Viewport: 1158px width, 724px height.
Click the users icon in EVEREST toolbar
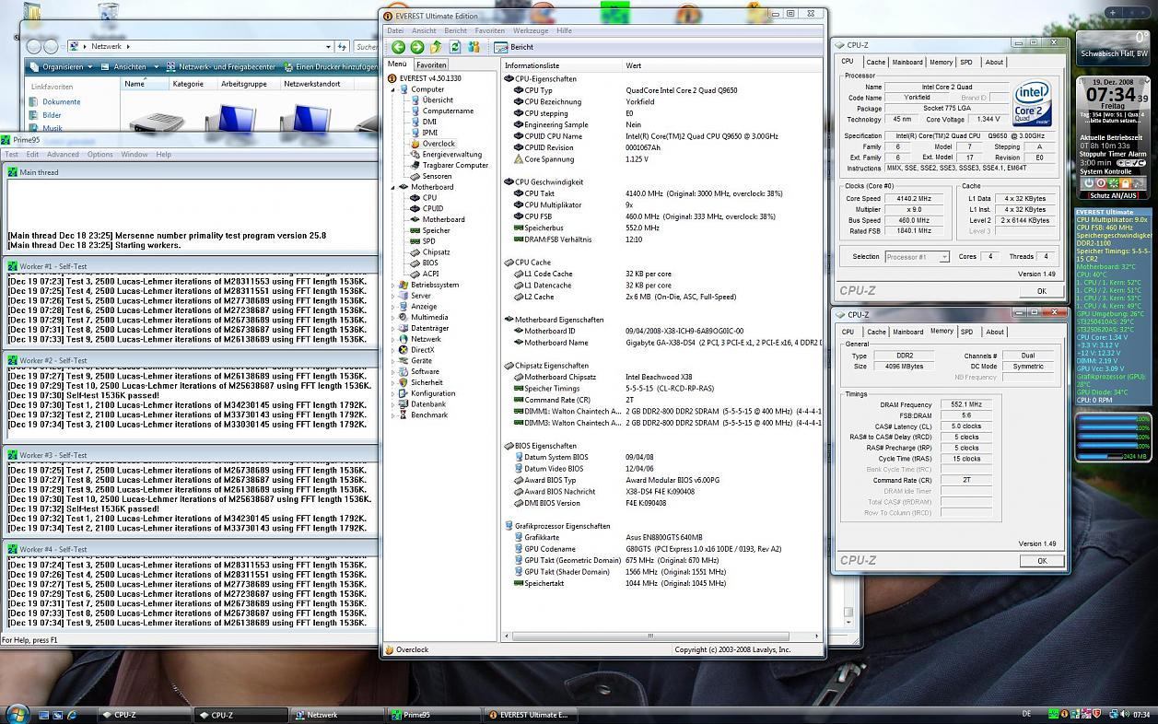[474, 47]
